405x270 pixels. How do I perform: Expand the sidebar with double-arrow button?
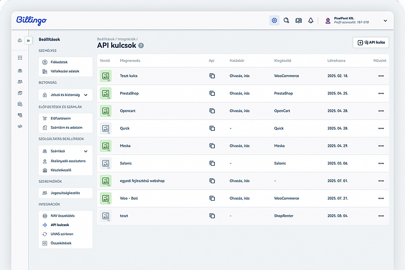(28, 40)
